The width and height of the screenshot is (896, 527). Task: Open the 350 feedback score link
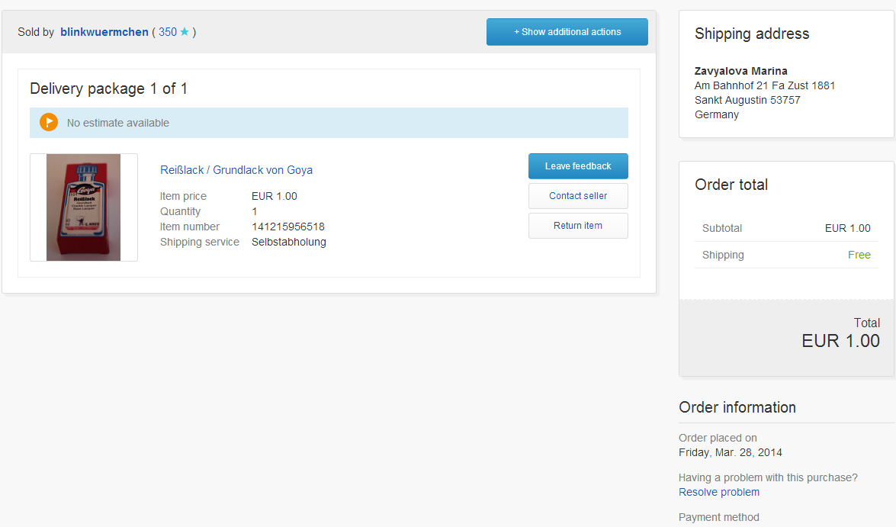click(x=168, y=32)
